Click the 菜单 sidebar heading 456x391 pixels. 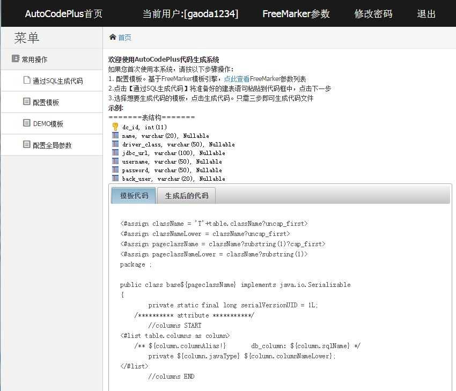[26, 38]
